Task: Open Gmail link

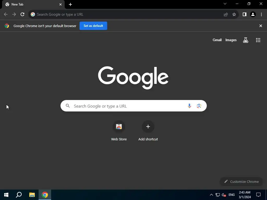Action: [217, 40]
